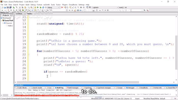This screenshot has height=100, width=178.
Task: Click the red wrench settings icon
Action: click(147, 10)
